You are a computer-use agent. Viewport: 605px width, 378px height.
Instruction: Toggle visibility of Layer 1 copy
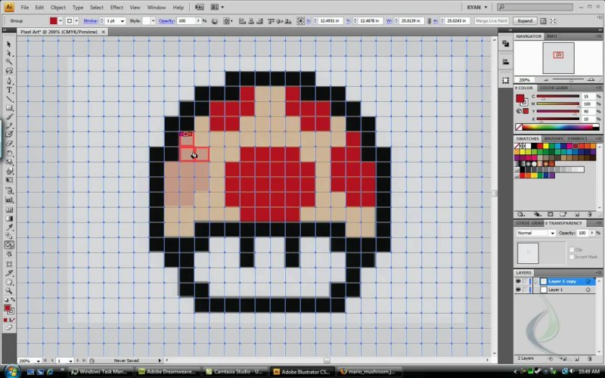point(518,281)
